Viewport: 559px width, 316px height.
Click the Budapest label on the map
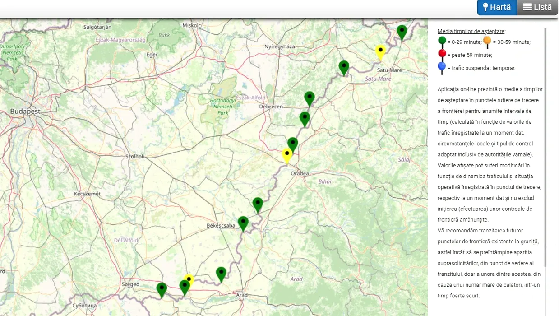pos(25,111)
